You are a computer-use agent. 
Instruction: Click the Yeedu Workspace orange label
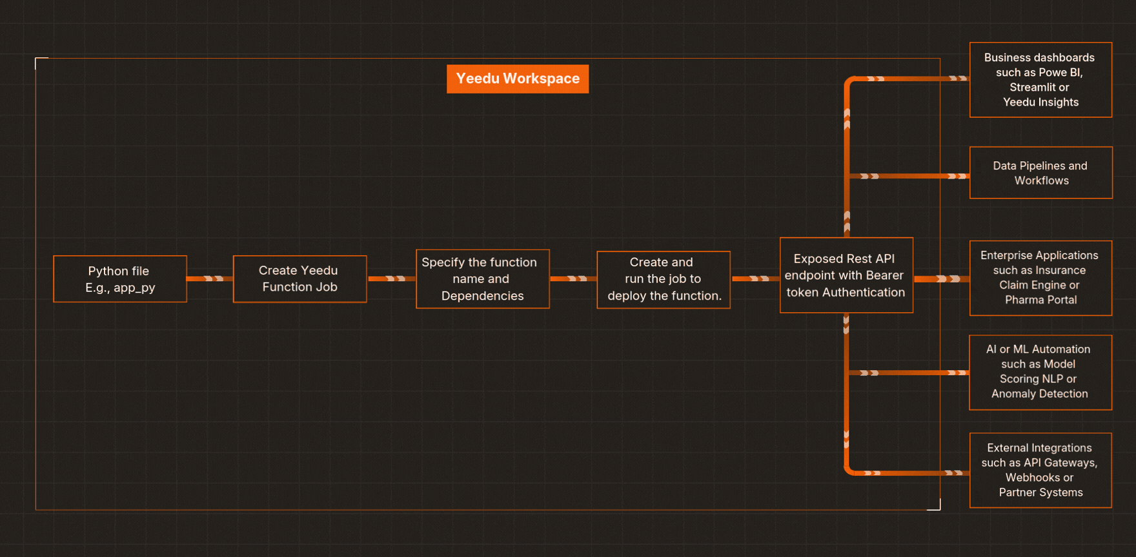point(518,79)
